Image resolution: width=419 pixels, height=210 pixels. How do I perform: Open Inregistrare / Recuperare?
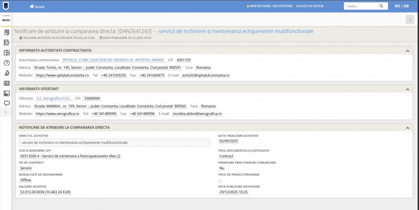(270, 6)
